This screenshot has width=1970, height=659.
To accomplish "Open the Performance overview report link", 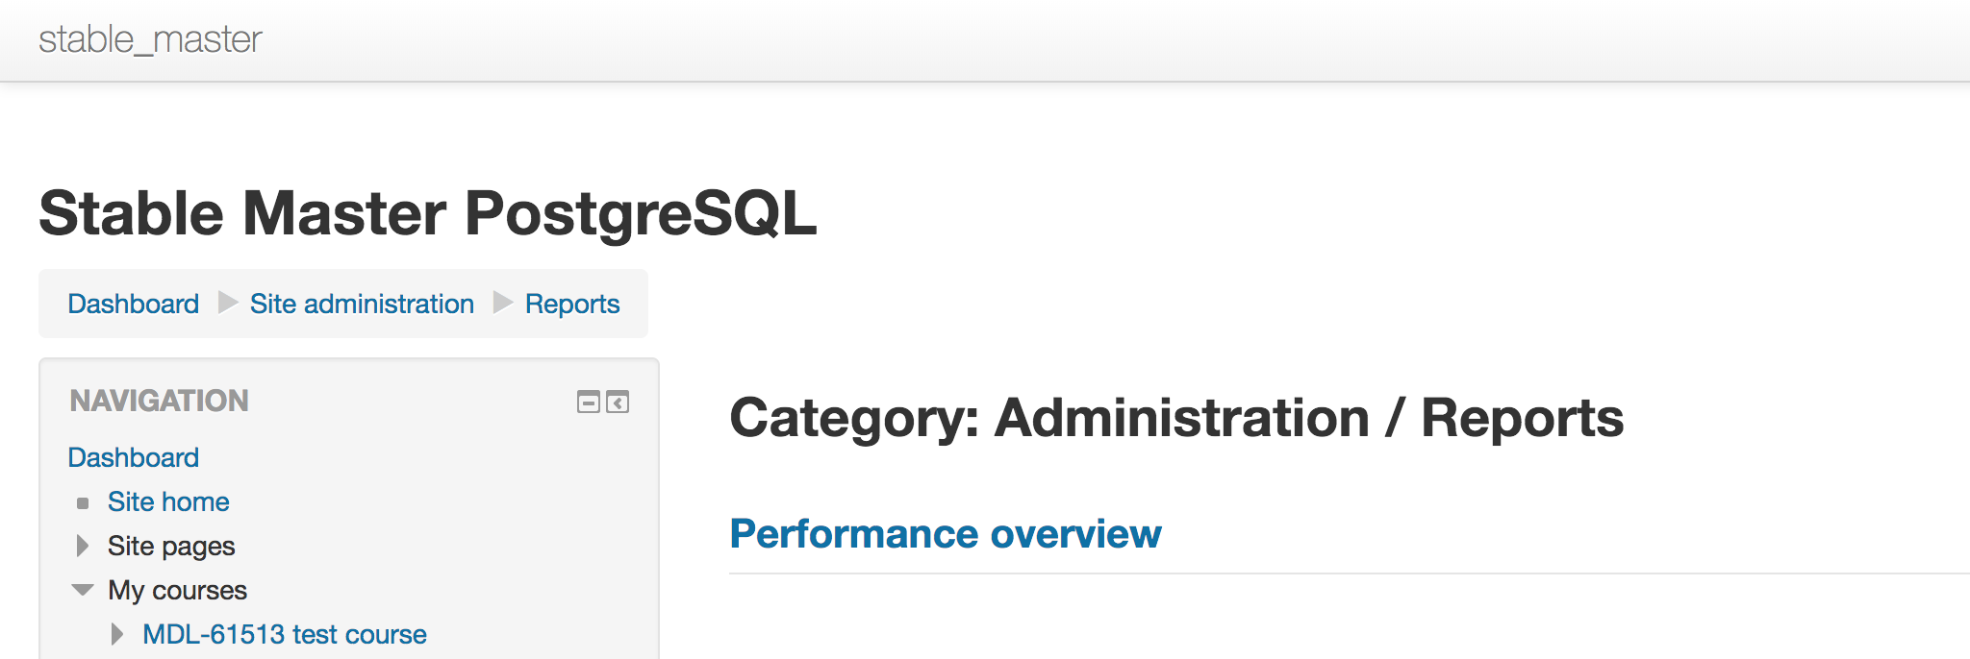I will 946,533.
